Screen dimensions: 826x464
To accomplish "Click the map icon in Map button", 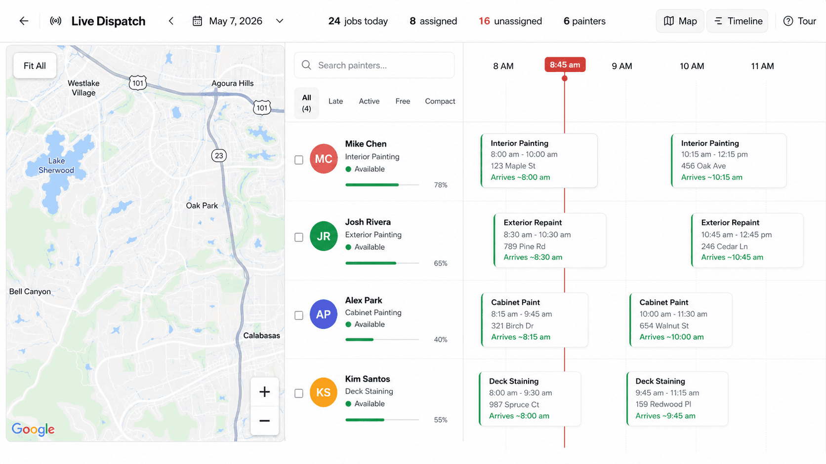I will [669, 21].
